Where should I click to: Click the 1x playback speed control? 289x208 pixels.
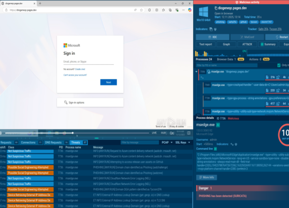click(171, 133)
